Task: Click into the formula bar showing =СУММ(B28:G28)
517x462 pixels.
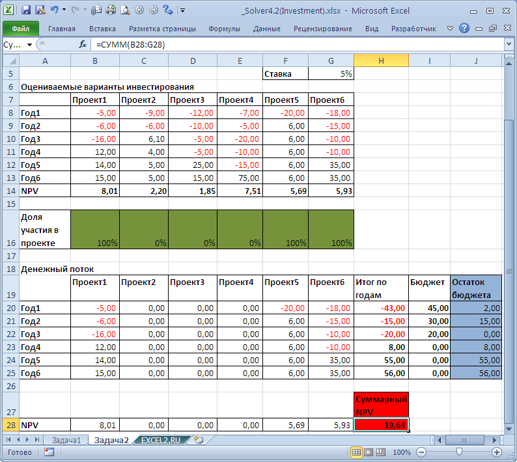Action: point(297,44)
